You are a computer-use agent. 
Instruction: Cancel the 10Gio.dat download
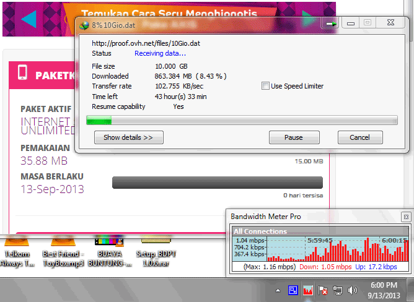(x=360, y=137)
